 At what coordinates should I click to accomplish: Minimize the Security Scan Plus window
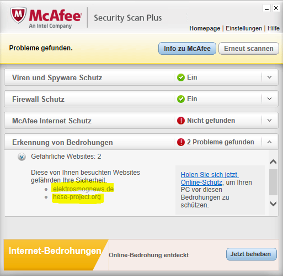pyautogui.click(x=266, y=8)
